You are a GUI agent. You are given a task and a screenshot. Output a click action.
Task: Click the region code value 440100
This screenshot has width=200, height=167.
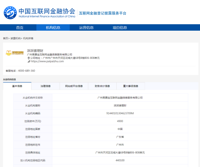click(x=120, y=160)
